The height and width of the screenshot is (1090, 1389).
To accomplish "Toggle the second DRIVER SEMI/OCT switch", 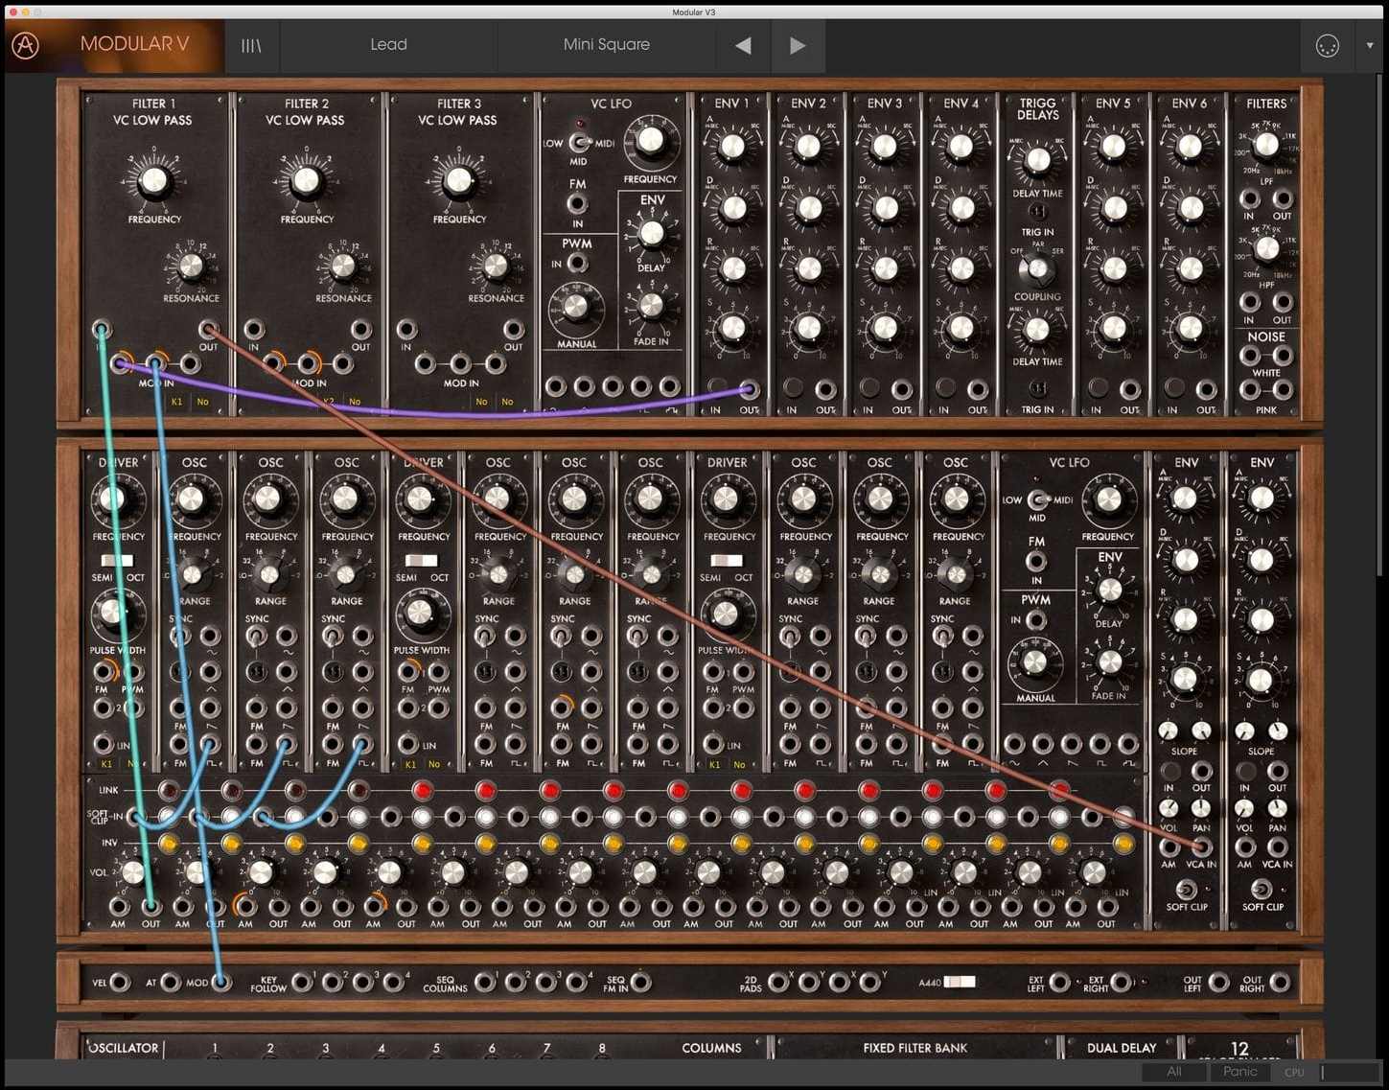I will (421, 560).
